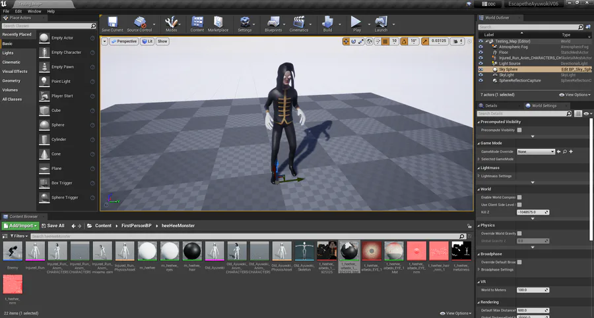This screenshot has width=594, height=318.
Task: Open the Window menu
Action: click(x=34, y=11)
